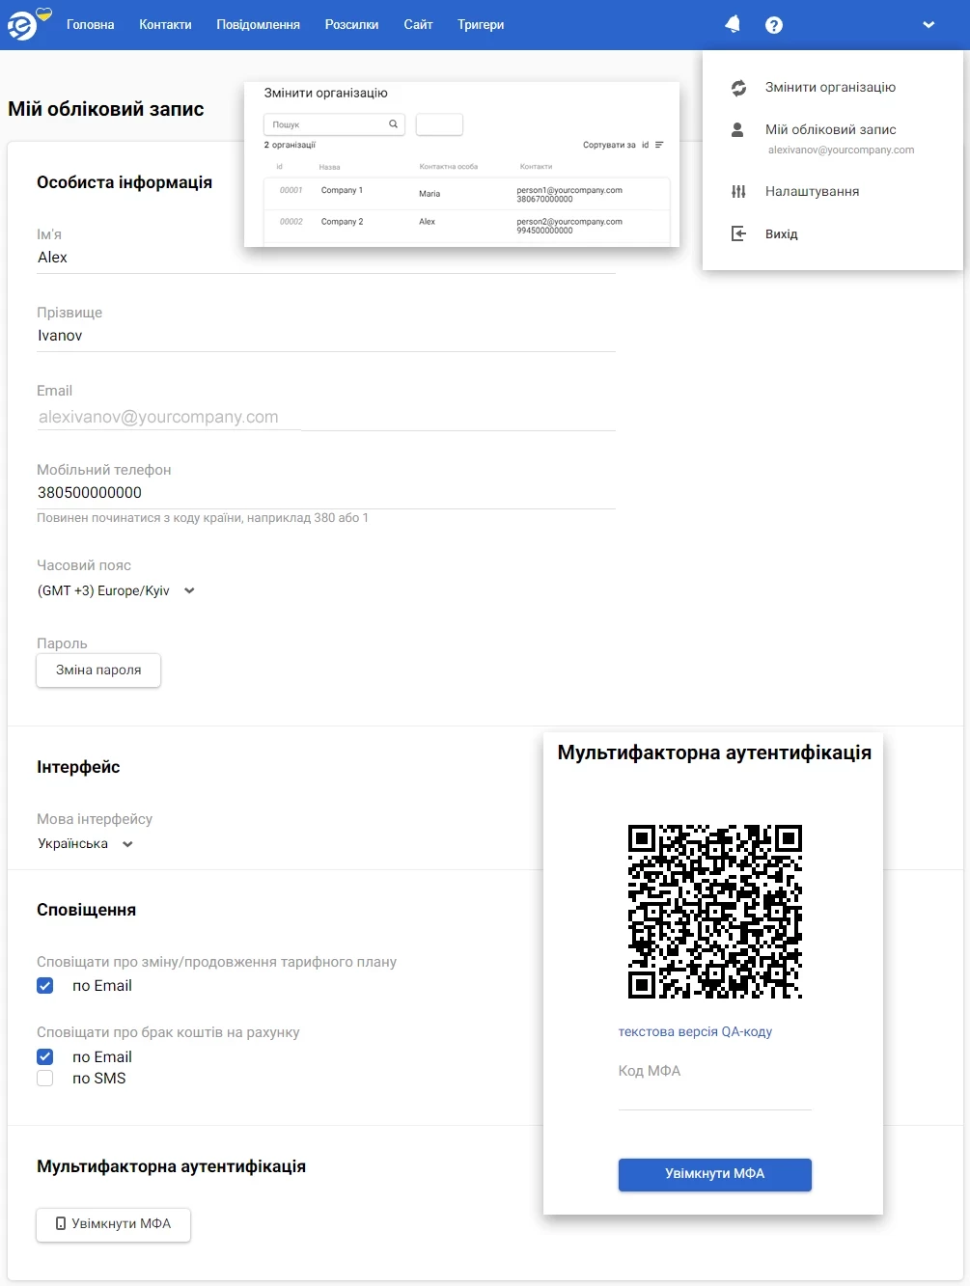The width and height of the screenshot is (970, 1286).
Task: Click the Увімкнути МФА outlined button
Action: (113, 1224)
